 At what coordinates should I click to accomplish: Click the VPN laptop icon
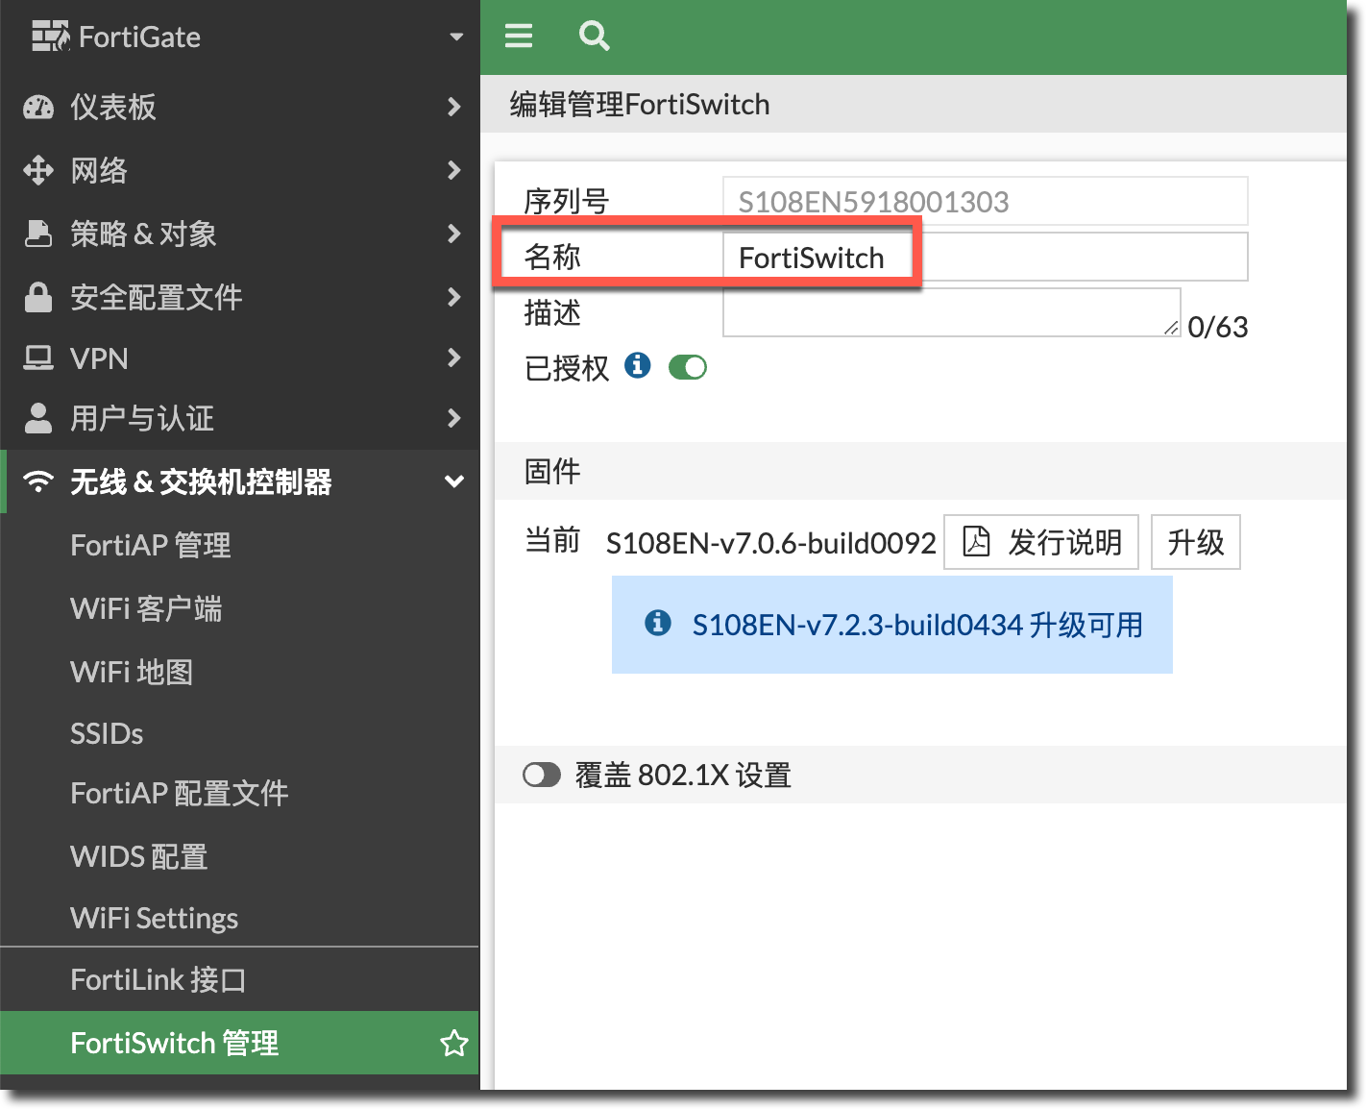tap(38, 358)
